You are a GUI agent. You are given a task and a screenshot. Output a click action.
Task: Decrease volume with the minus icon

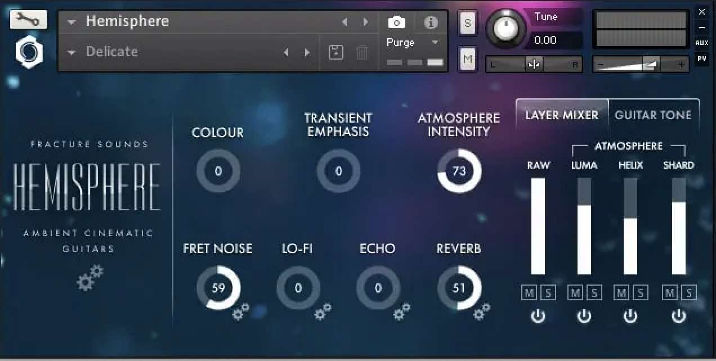click(x=600, y=65)
